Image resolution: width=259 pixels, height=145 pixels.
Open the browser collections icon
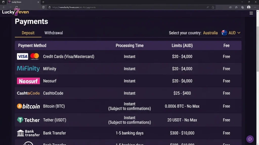coord(242,7)
